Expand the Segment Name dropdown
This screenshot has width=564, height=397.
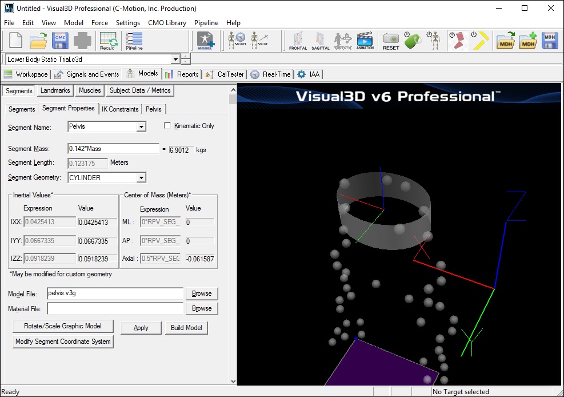141,126
